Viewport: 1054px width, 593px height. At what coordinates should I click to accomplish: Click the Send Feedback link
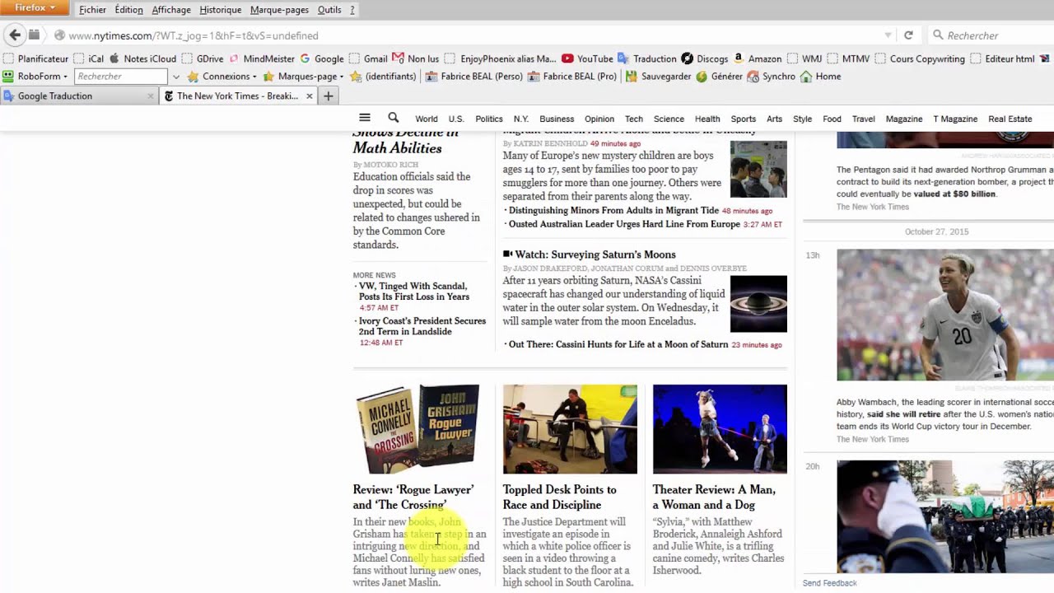coord(830,583)
